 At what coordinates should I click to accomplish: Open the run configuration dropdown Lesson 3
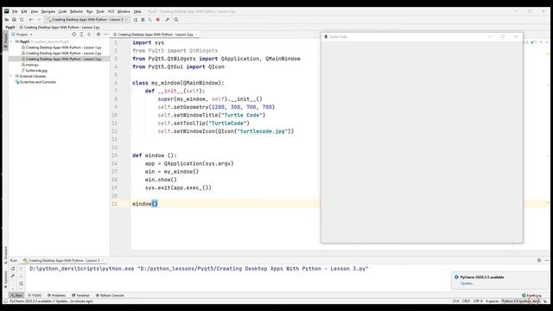87,20
